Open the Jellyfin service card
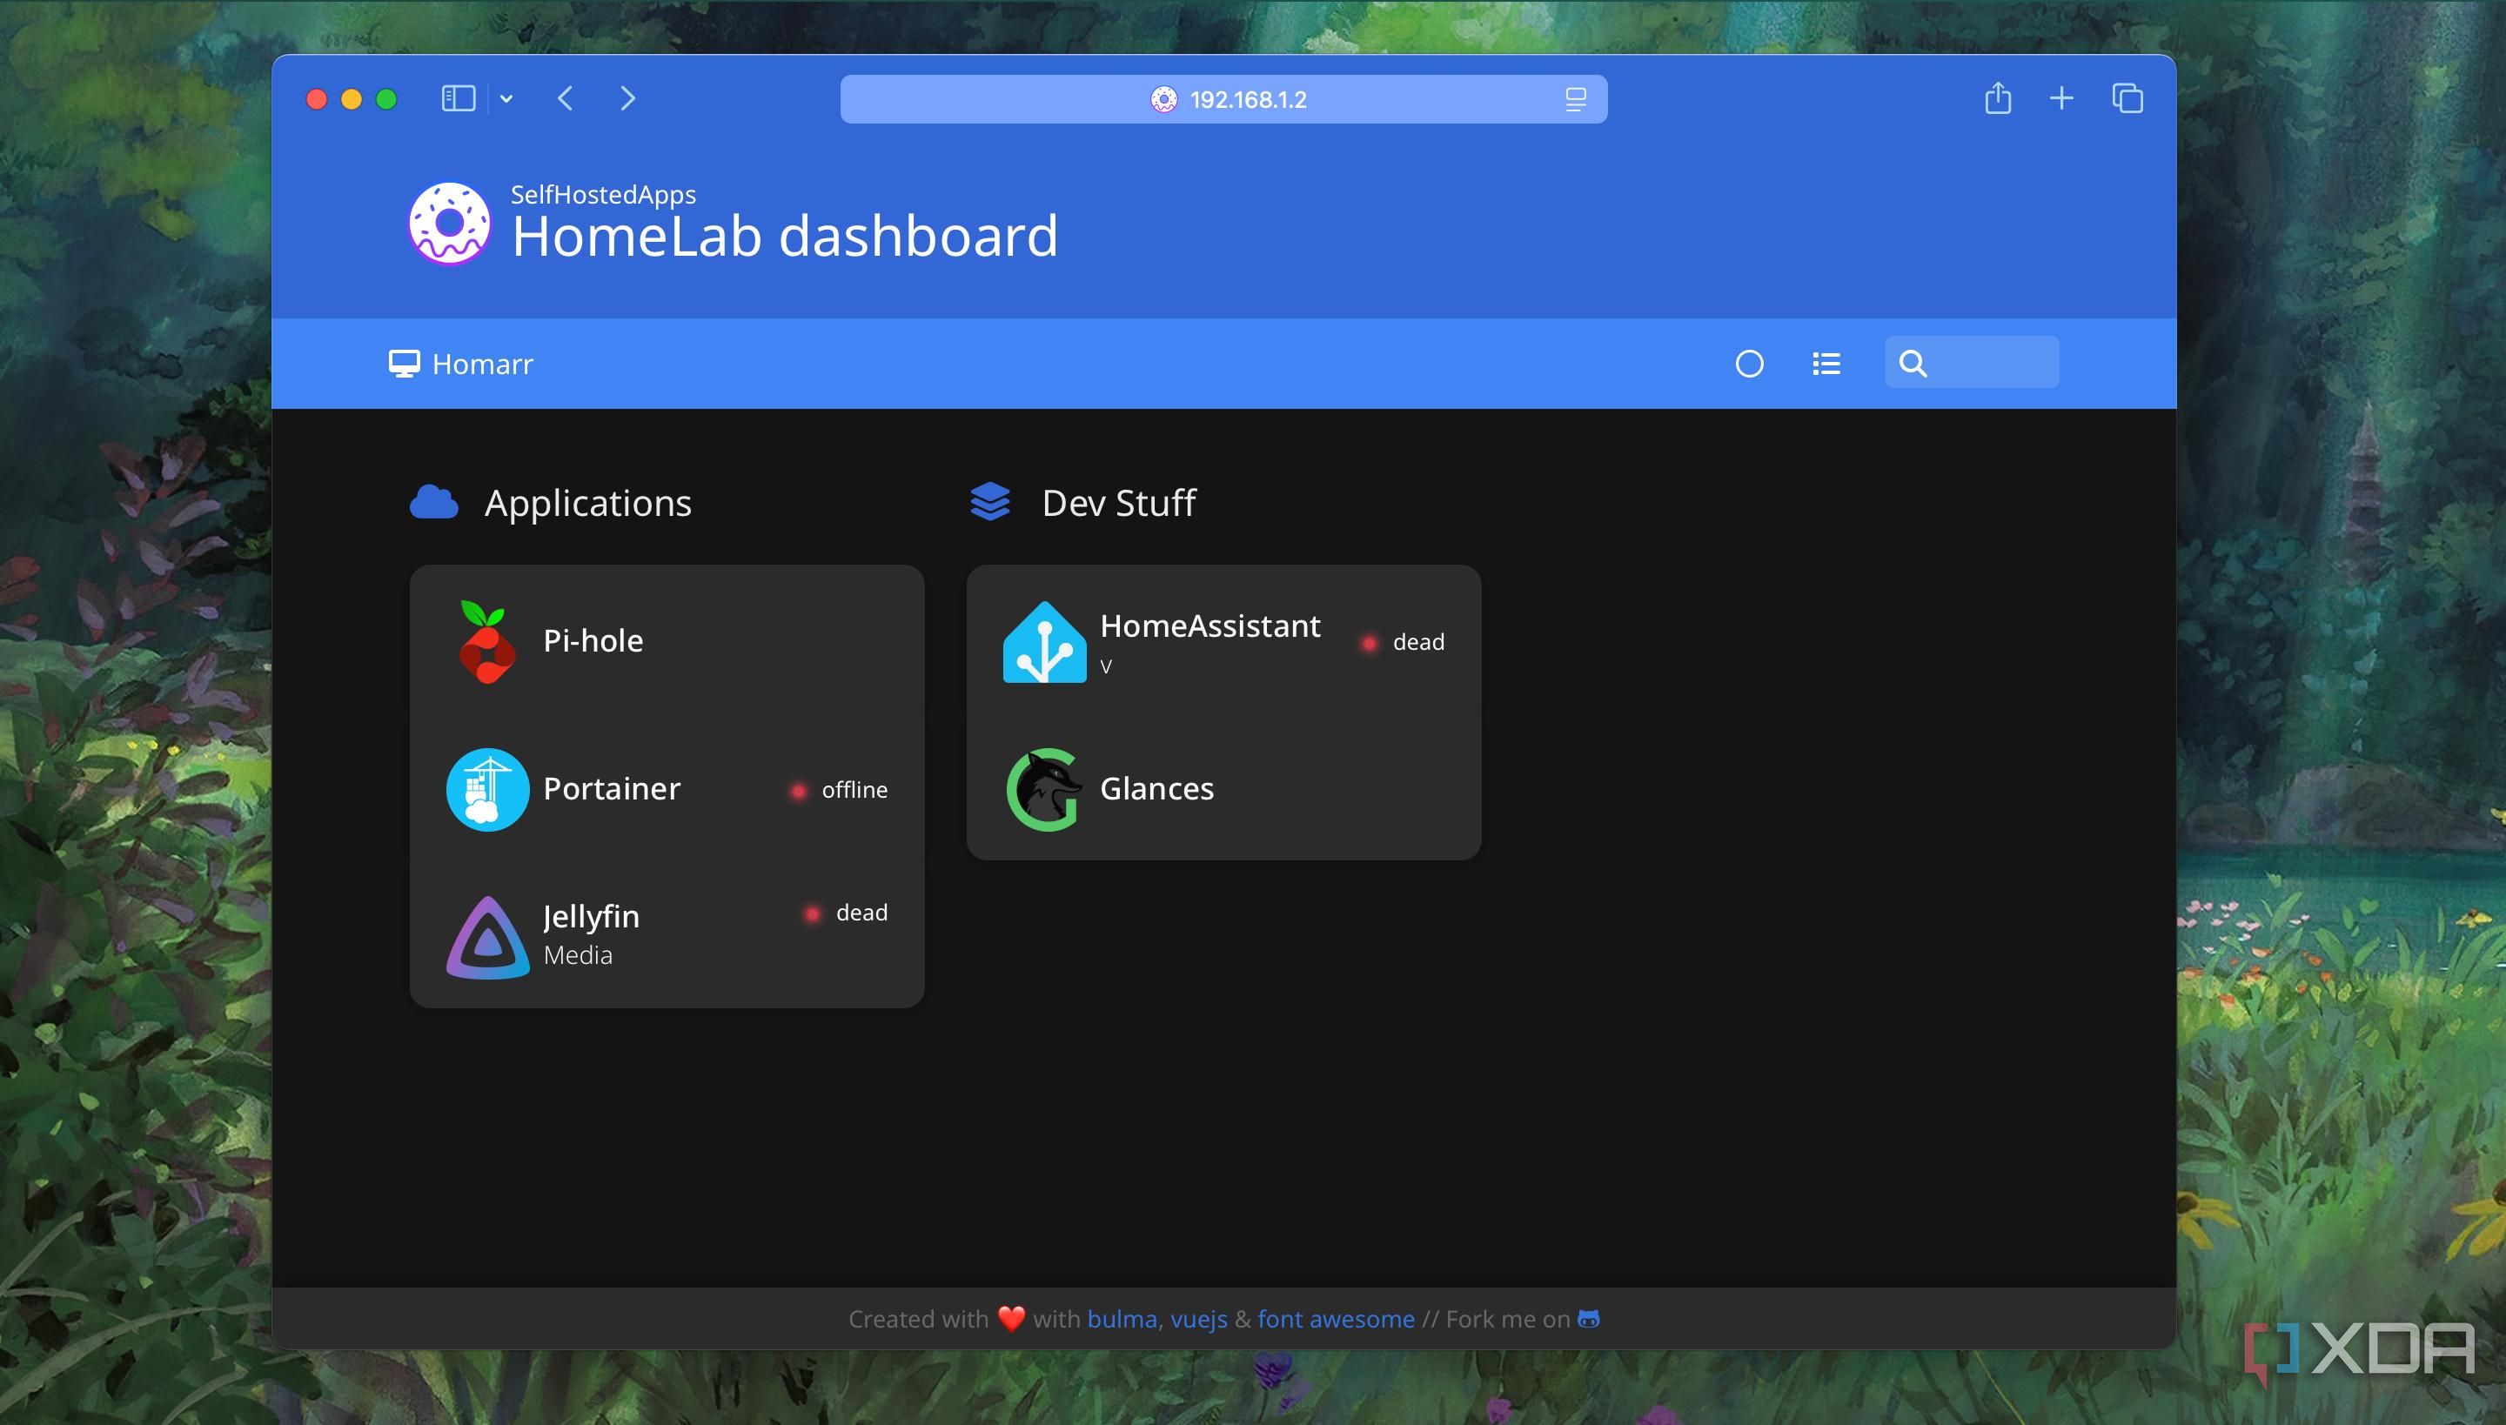Image resolution: width=2506 pixels, height=1425 pixels. [667, 934]
